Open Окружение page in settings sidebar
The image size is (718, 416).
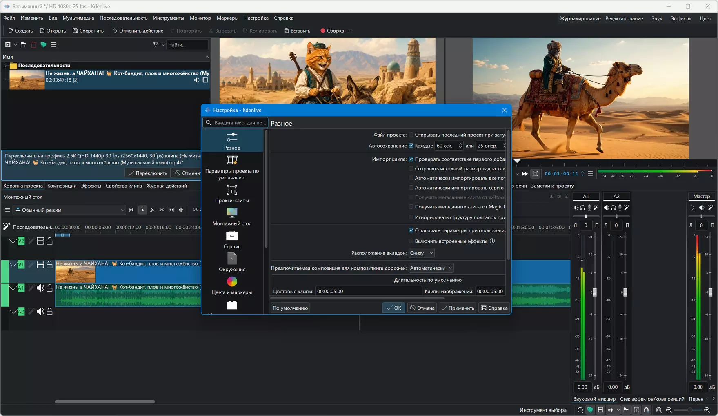[x=232, y=263]
